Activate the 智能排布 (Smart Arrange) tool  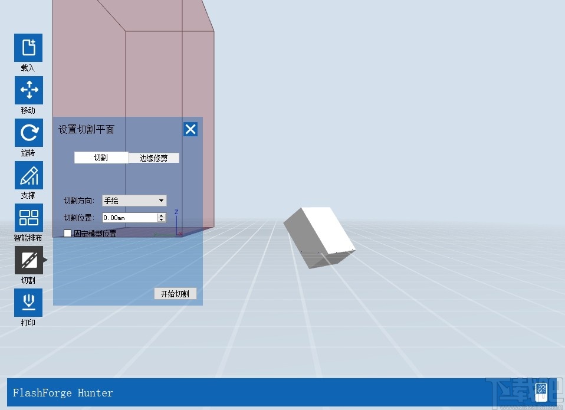pyautogui.click(x=28, y=218)
